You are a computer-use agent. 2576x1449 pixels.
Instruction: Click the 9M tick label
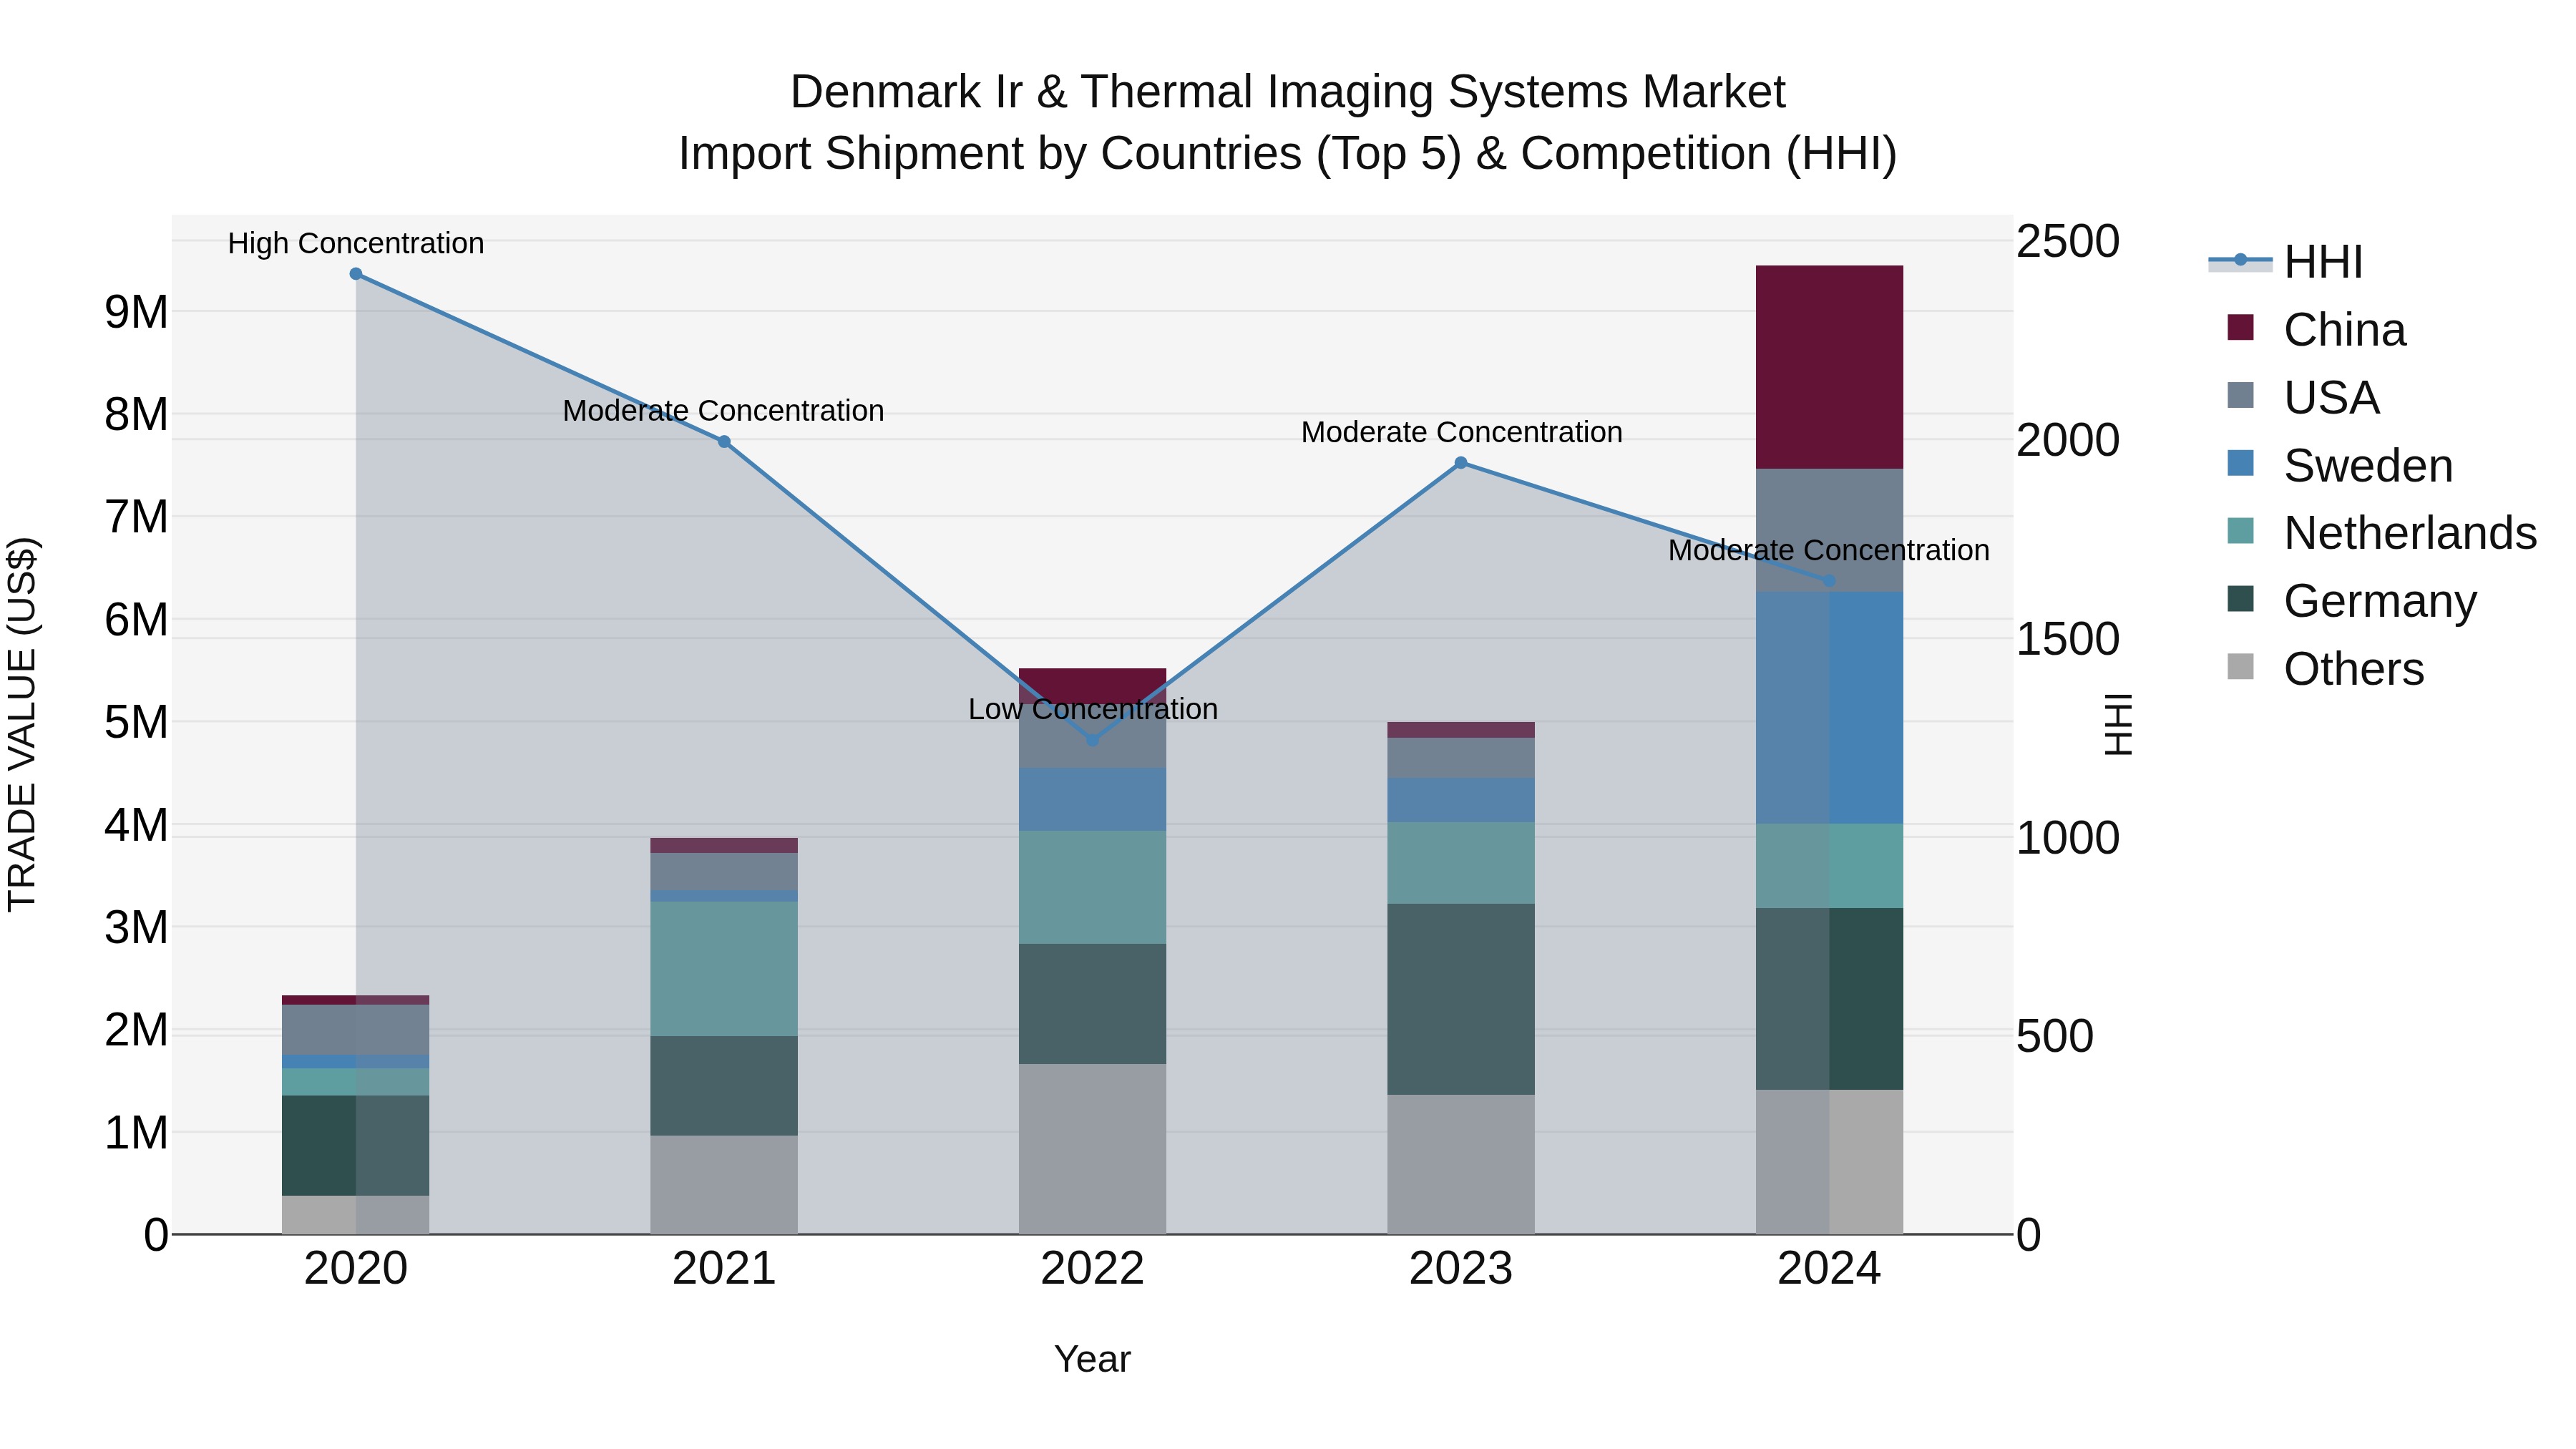(x=136, y=313)
